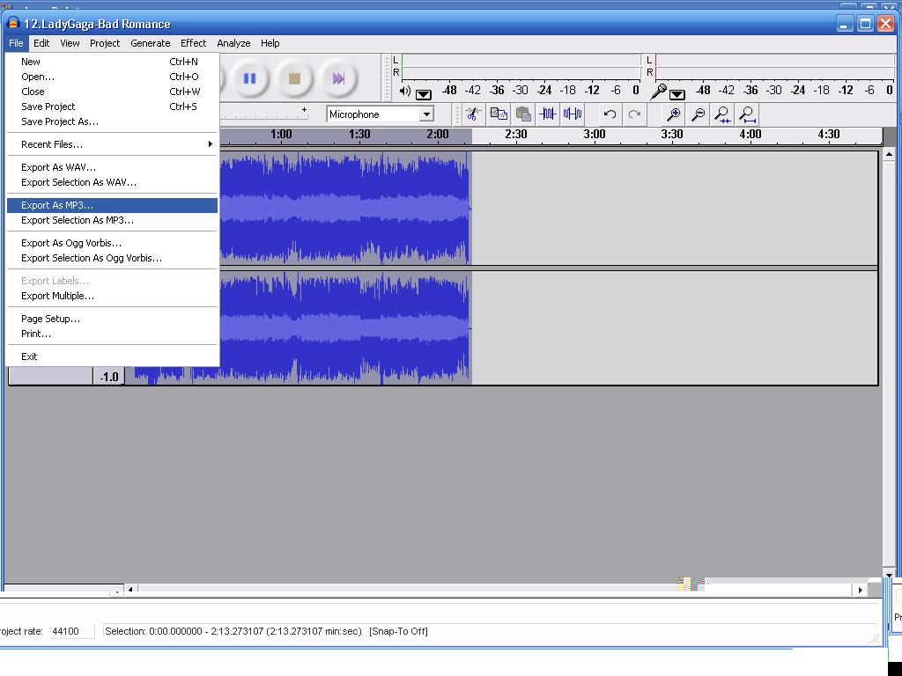Open the View menu
This screenshot has height=676, width=902.
[70, 43]
